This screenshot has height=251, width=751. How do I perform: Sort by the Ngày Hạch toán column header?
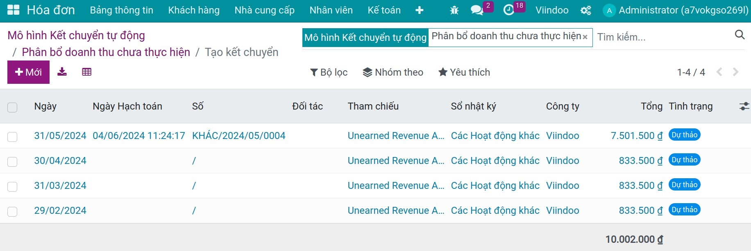point(127,106)
